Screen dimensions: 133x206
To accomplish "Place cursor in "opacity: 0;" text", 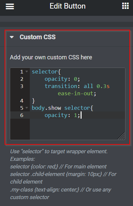I will [62, 79].
